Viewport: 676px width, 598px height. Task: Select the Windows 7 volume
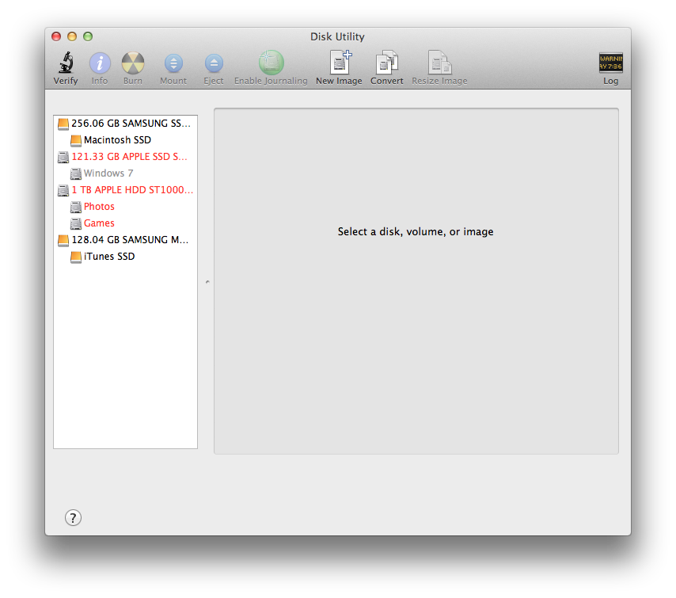125,173
